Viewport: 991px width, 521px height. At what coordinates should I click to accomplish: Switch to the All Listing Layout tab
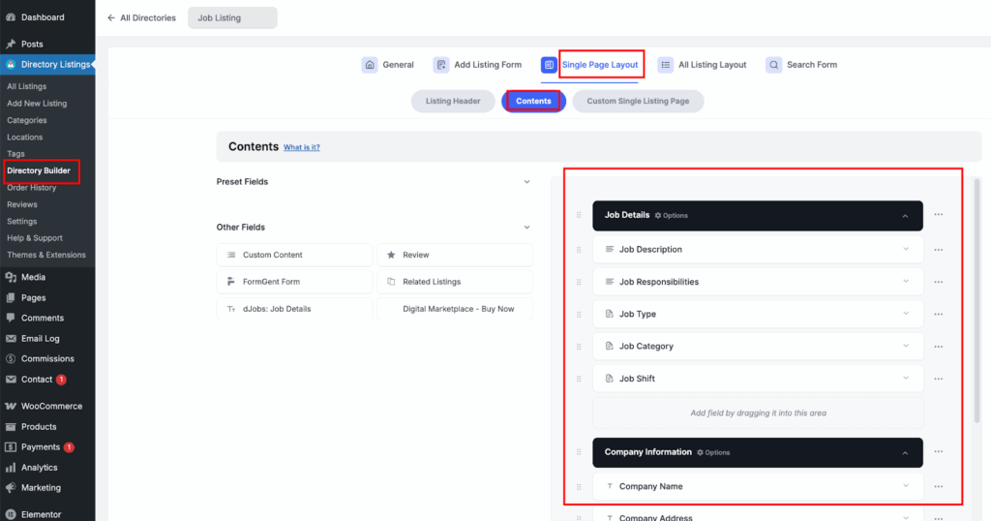pos(703,65)
